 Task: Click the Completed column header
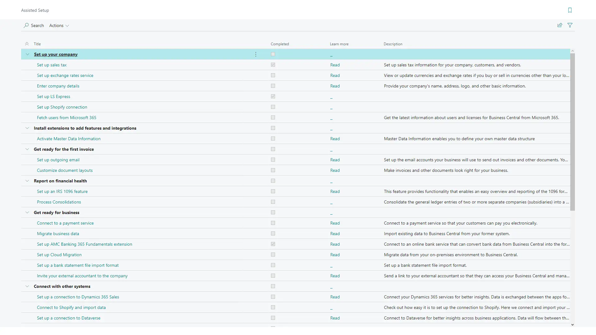[x=279, y=44]
